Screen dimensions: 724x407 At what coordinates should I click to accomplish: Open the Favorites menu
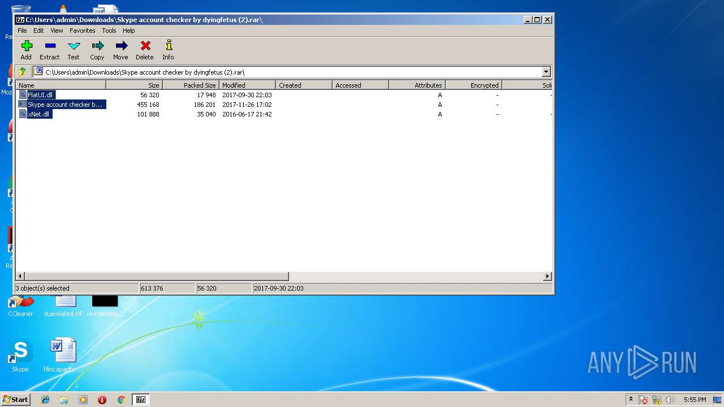tap(83, 31)
